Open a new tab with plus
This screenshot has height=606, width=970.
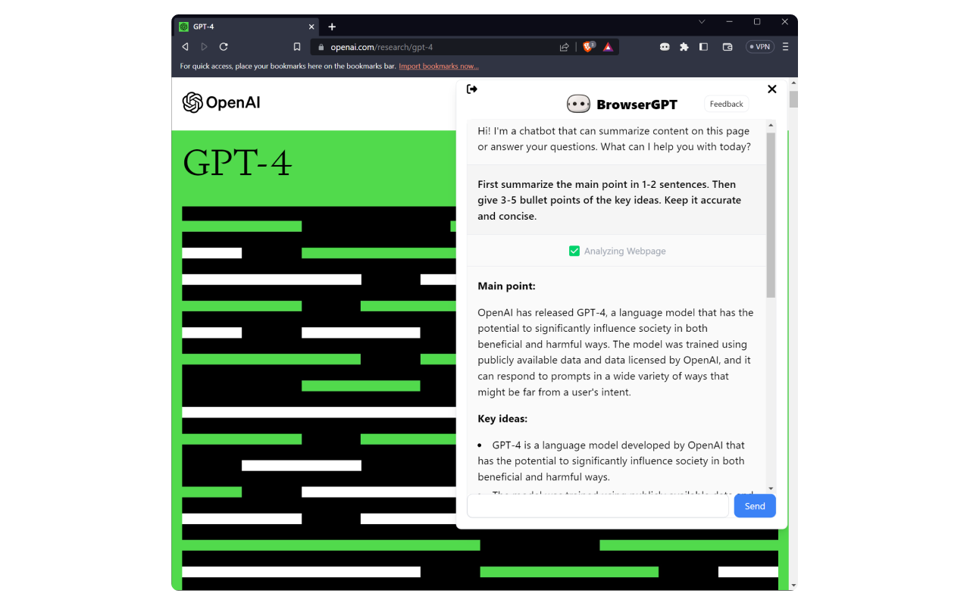[332, 27]
